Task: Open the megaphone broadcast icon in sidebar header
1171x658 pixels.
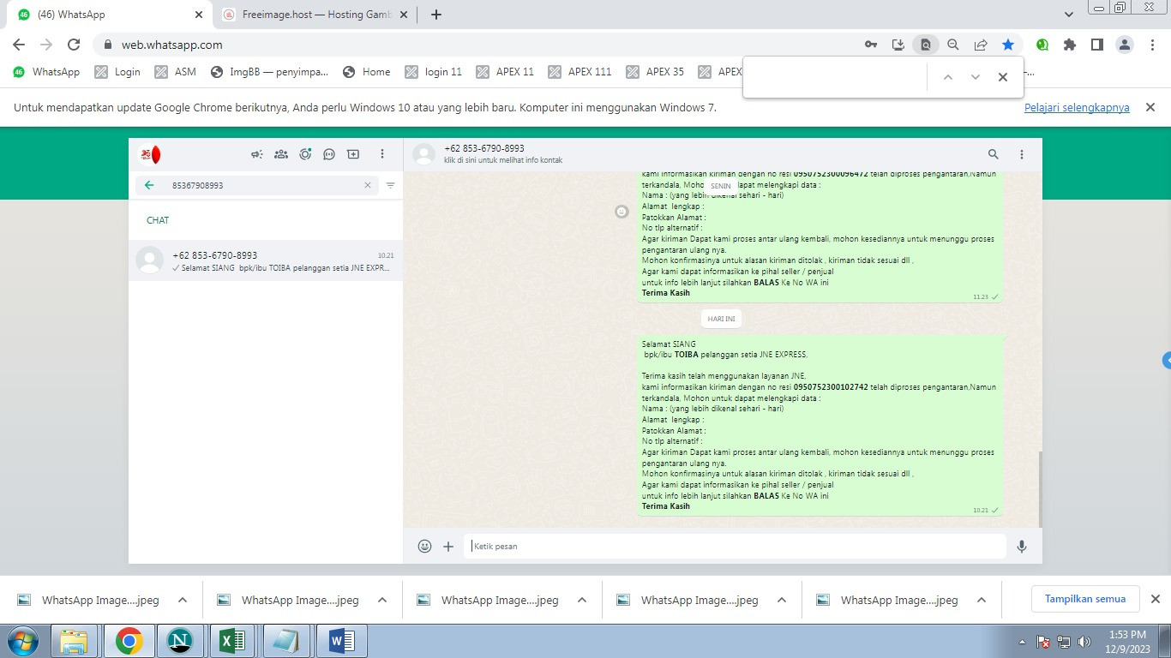Action: pos(256,154)
